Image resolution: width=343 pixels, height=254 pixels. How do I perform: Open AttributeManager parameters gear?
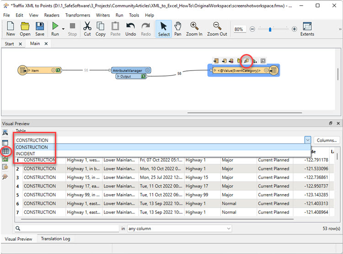point(147,70)
